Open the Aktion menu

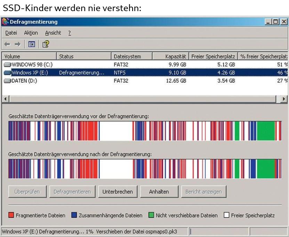[x=31, y=33]
